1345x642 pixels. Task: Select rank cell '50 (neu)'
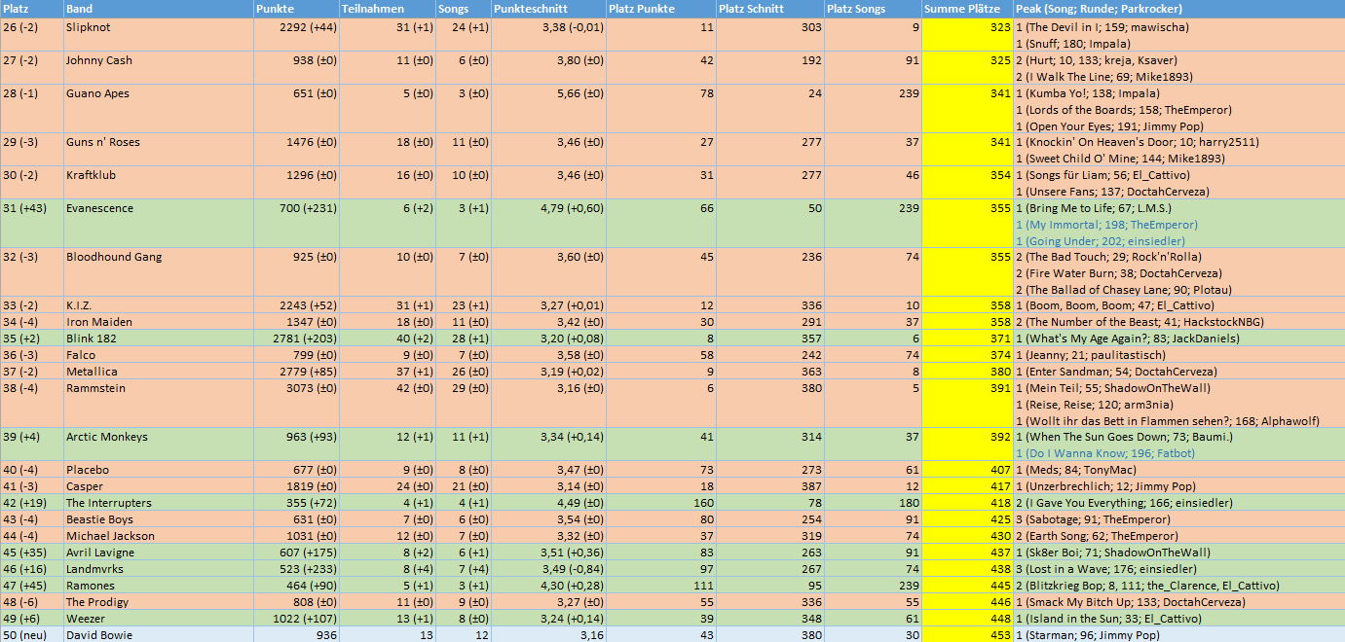(31, 635)
